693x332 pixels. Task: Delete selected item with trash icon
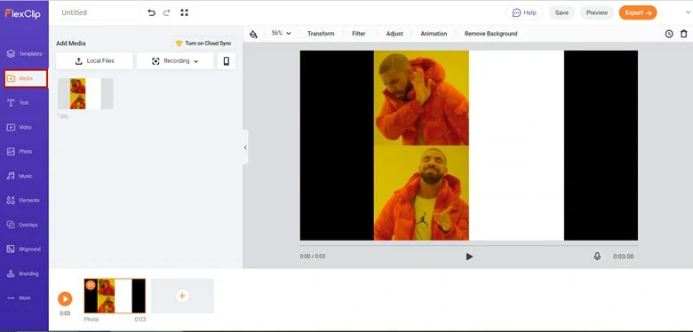[684, 34]
